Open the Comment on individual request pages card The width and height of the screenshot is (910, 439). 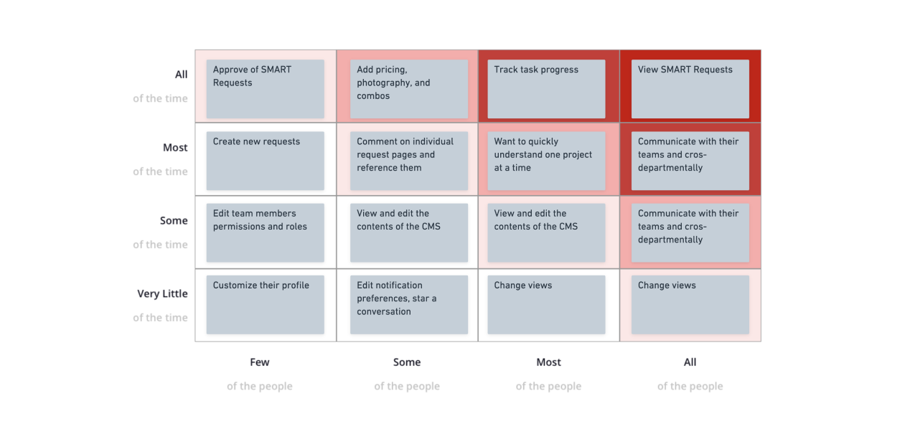[408, 161]
